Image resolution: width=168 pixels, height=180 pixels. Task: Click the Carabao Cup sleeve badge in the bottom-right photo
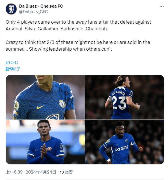pos(108,141)
